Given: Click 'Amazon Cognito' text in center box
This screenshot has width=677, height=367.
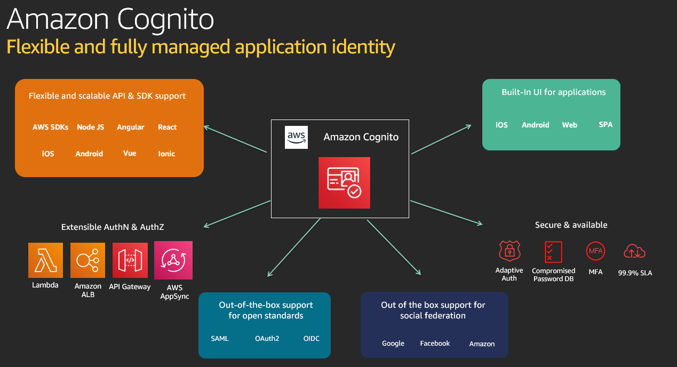Looking at the screenshot, I should click(361, 137).
